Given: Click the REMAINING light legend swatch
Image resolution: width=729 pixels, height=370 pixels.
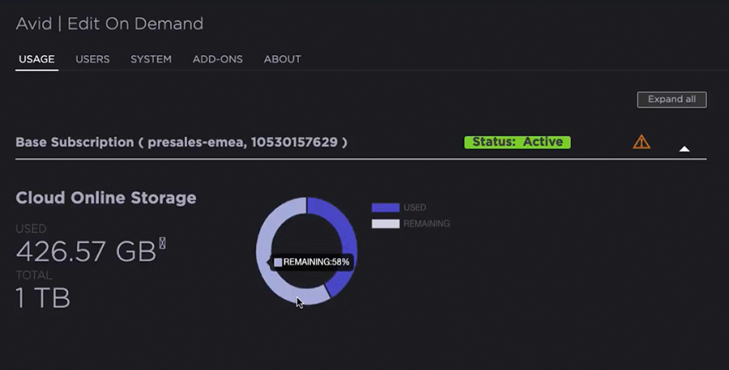Looking at the screenshot, I should click(386, 223).
